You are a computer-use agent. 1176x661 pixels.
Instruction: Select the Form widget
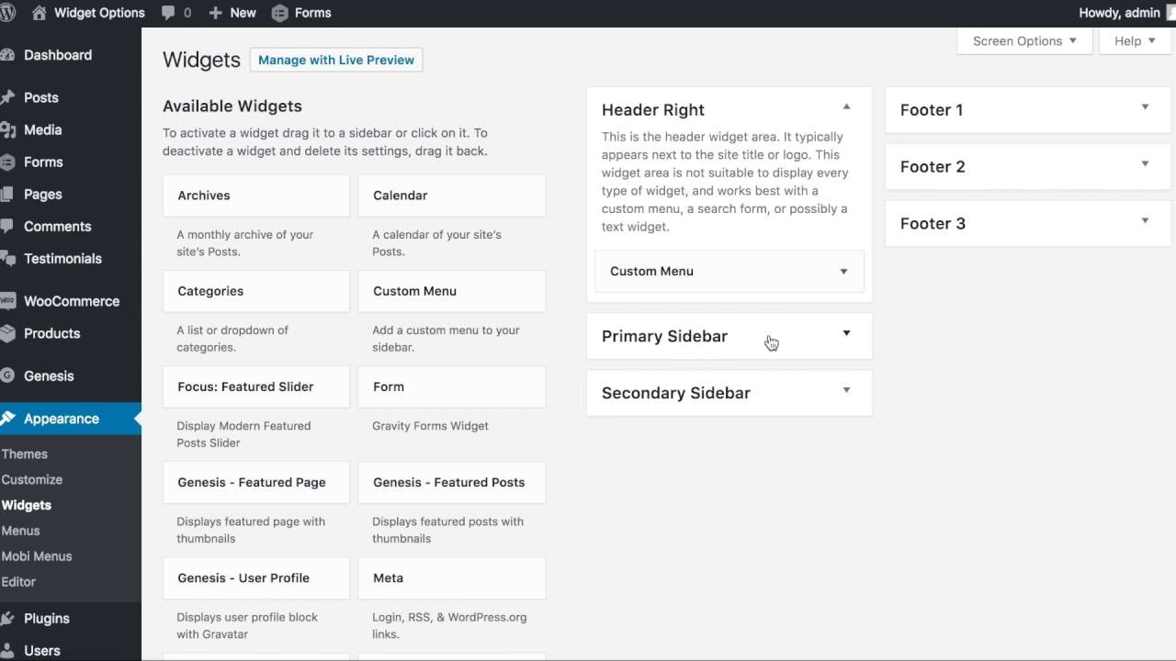point(452,387)
